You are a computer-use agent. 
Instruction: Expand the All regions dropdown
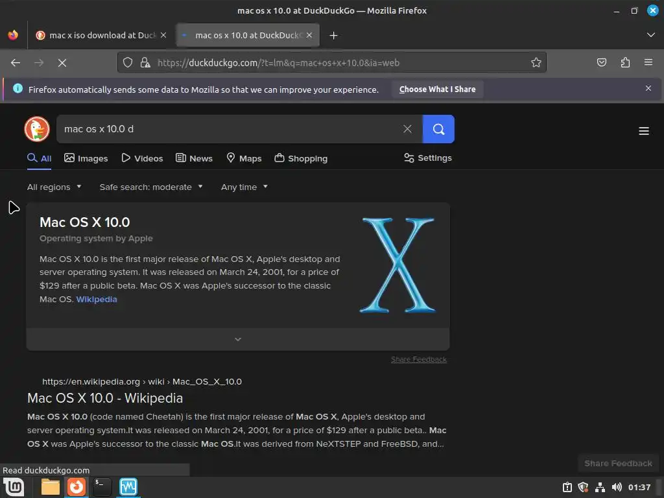[54, 187]
